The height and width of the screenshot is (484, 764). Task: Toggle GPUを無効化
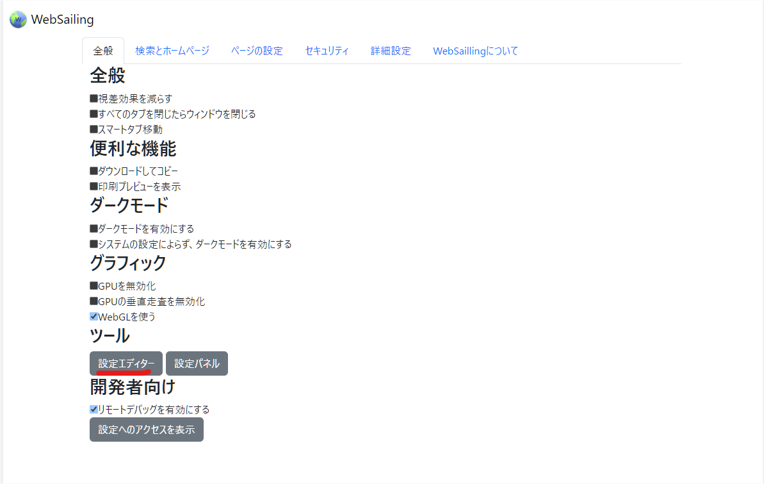pyautogui.click(x=93, y=285)
